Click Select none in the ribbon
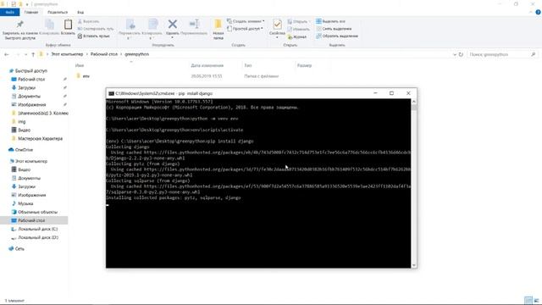This screenshot has height=305, width=542. click(x=334, y=29)
